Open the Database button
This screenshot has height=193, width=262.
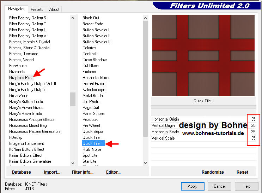(22, 172)
